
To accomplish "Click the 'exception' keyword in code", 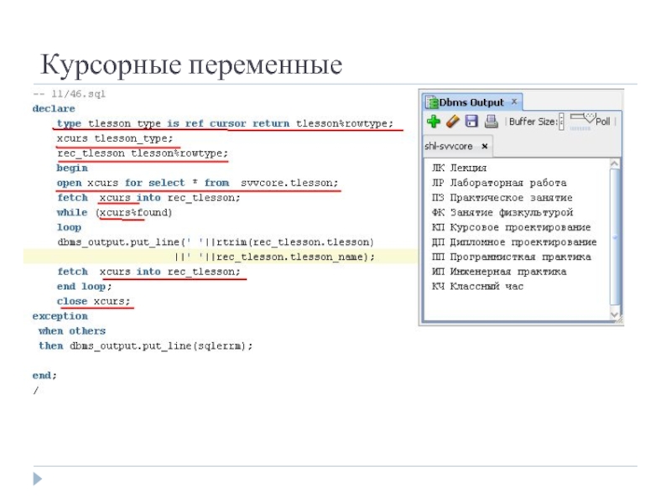I will coord(60,316).
